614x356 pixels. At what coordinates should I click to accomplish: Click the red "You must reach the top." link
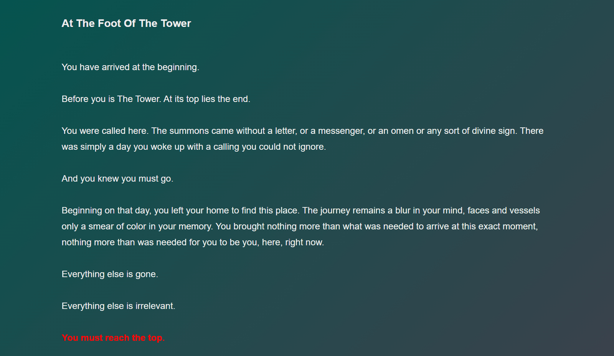(113, 338)
